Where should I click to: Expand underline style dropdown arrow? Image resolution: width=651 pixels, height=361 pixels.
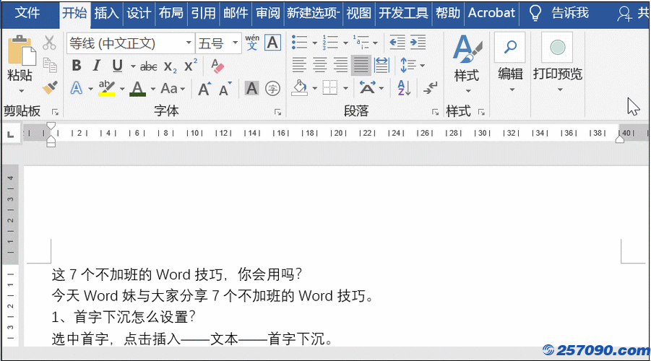point(133,66)
